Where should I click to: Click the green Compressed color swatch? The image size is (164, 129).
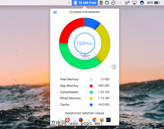(x=91, y=92)
